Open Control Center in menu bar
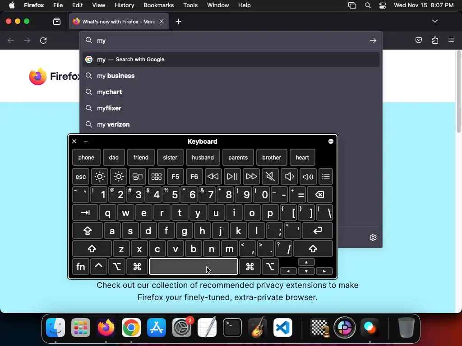462x346 pixels. [383, 5]
